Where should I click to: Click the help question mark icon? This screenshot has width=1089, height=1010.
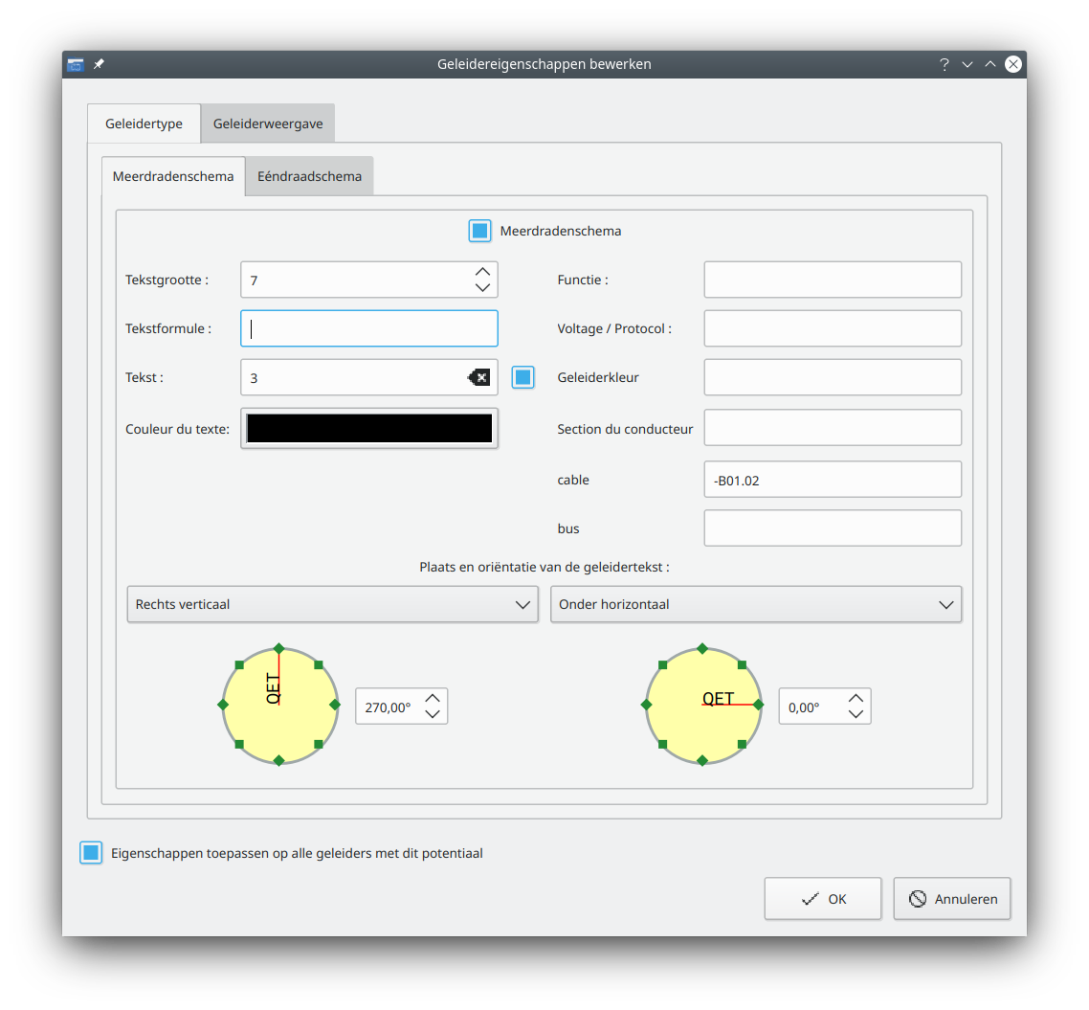[944, 64]
